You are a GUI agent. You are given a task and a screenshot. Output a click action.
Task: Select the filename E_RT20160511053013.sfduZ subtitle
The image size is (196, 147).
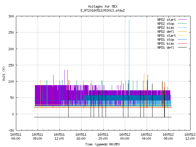[103, 10]
